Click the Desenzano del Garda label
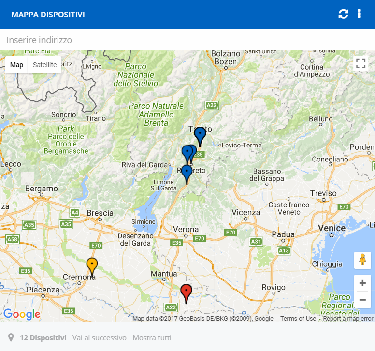Screen dimensions: 375x351 [136, 239]
